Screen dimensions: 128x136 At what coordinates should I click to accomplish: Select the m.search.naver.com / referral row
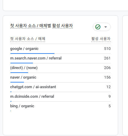60,58
